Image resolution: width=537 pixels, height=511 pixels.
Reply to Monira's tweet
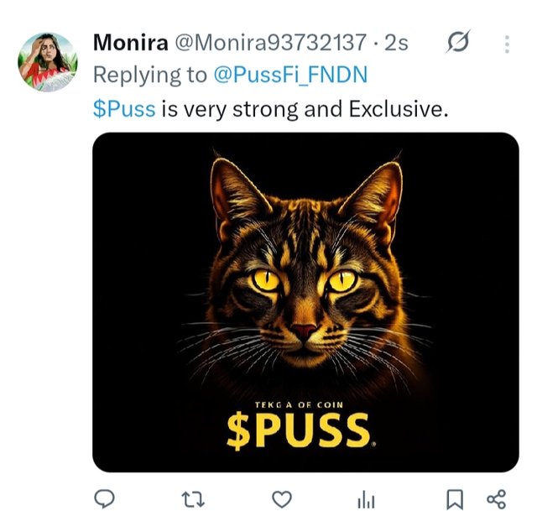103,498
